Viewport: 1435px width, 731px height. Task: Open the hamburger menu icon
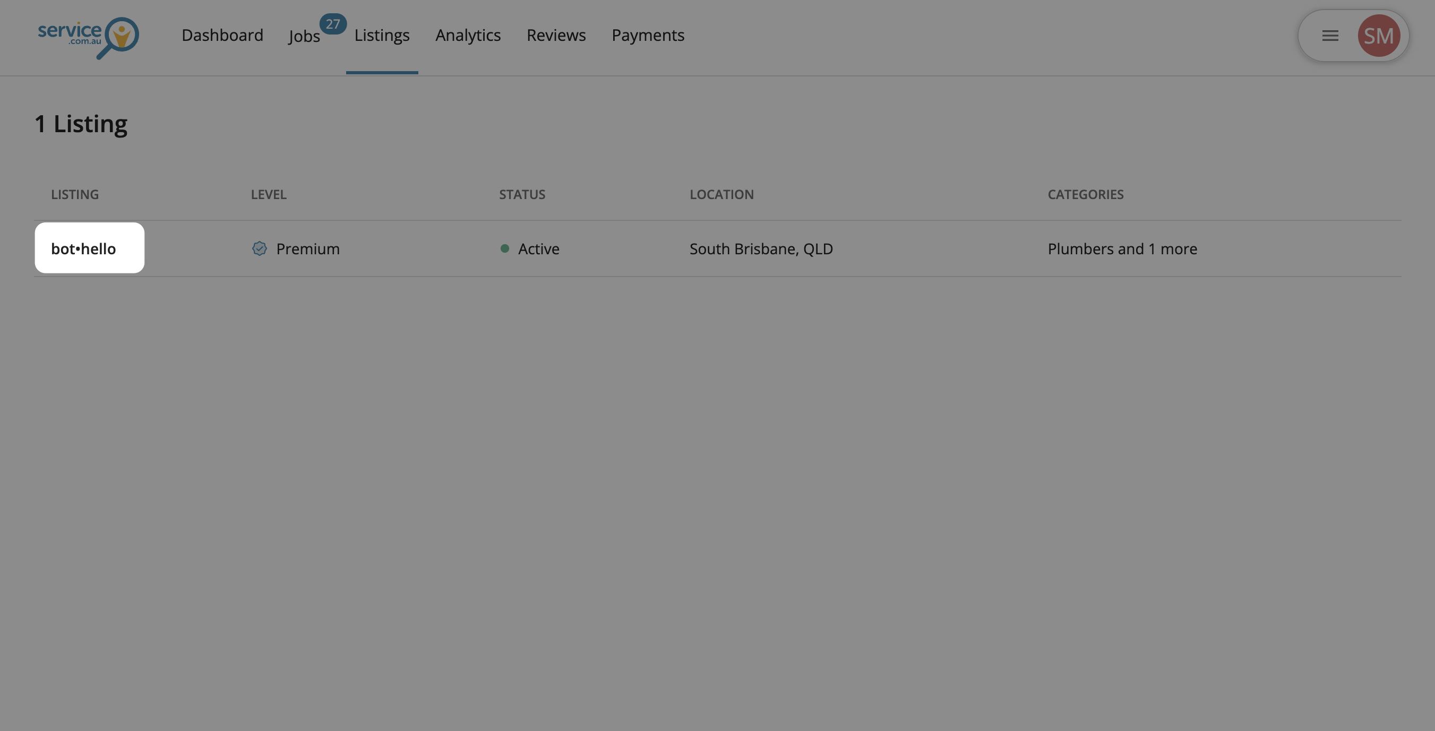coord(1330,36)
